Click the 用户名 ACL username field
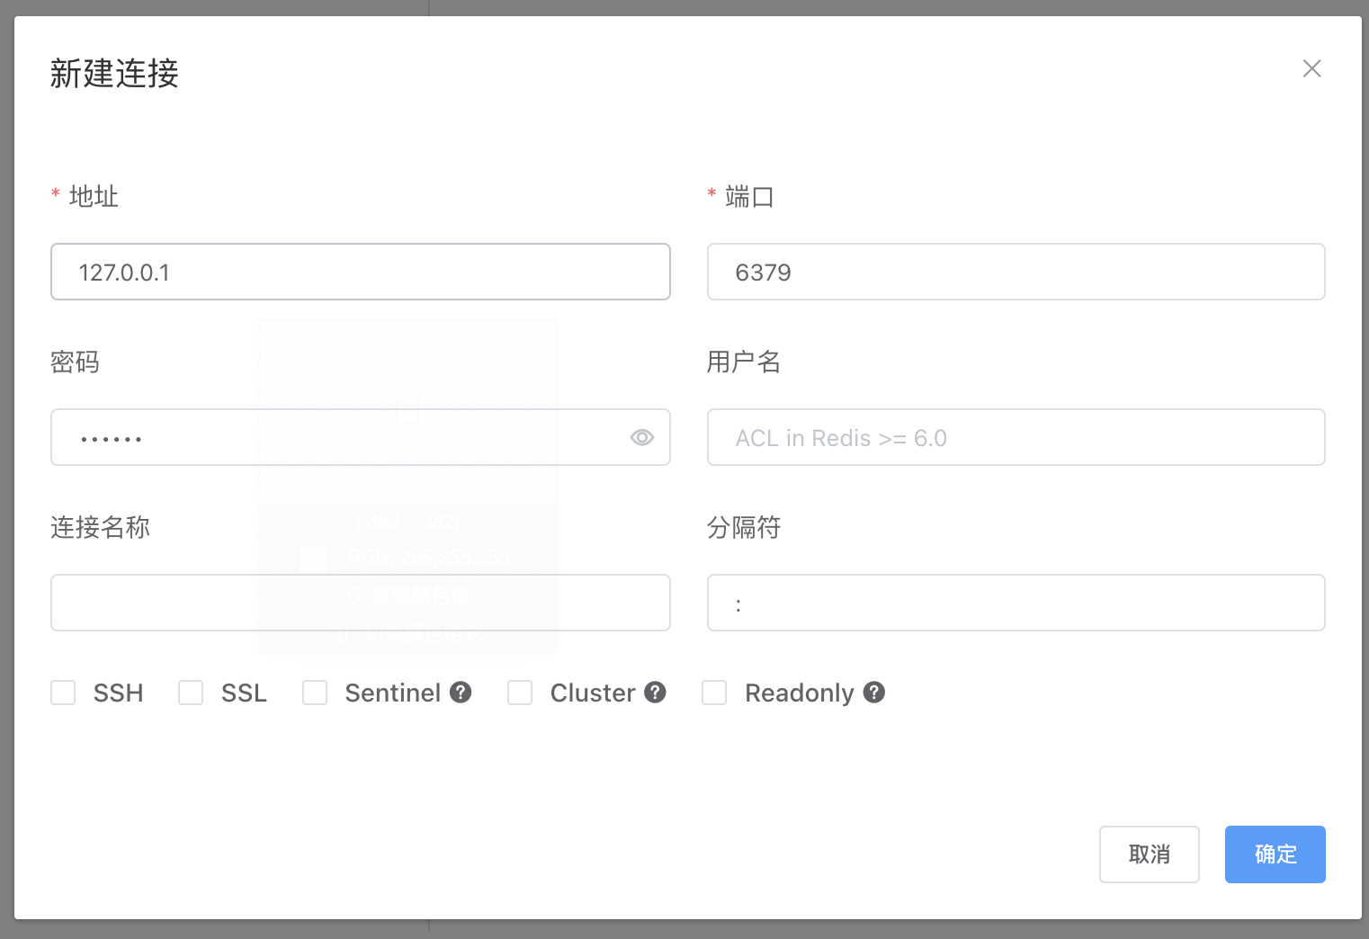Viewport: 1369px width, 939px height. coord(1016,437)
